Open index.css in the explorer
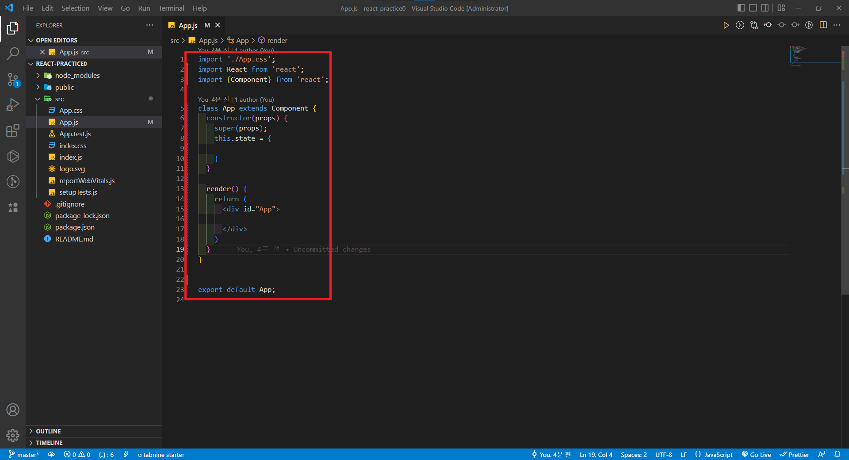This screenshot has height=460, width=849. (94, 146)
